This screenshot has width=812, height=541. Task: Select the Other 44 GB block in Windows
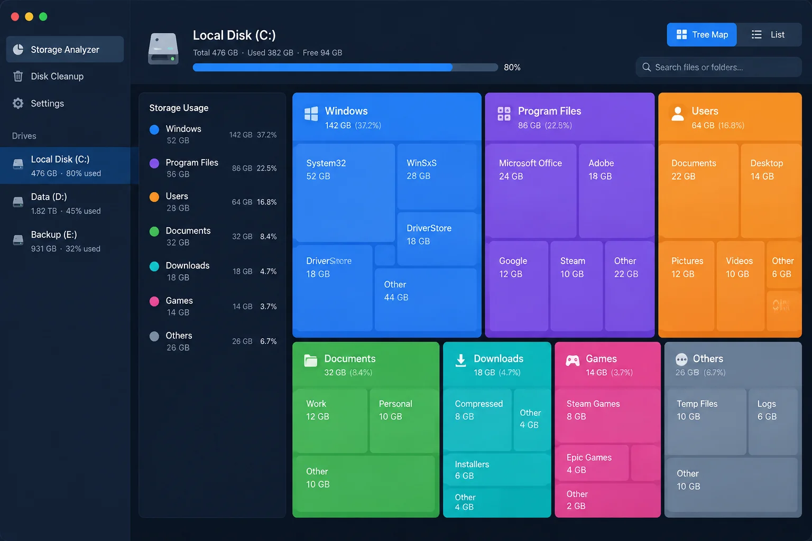click(x=426, y=300)
